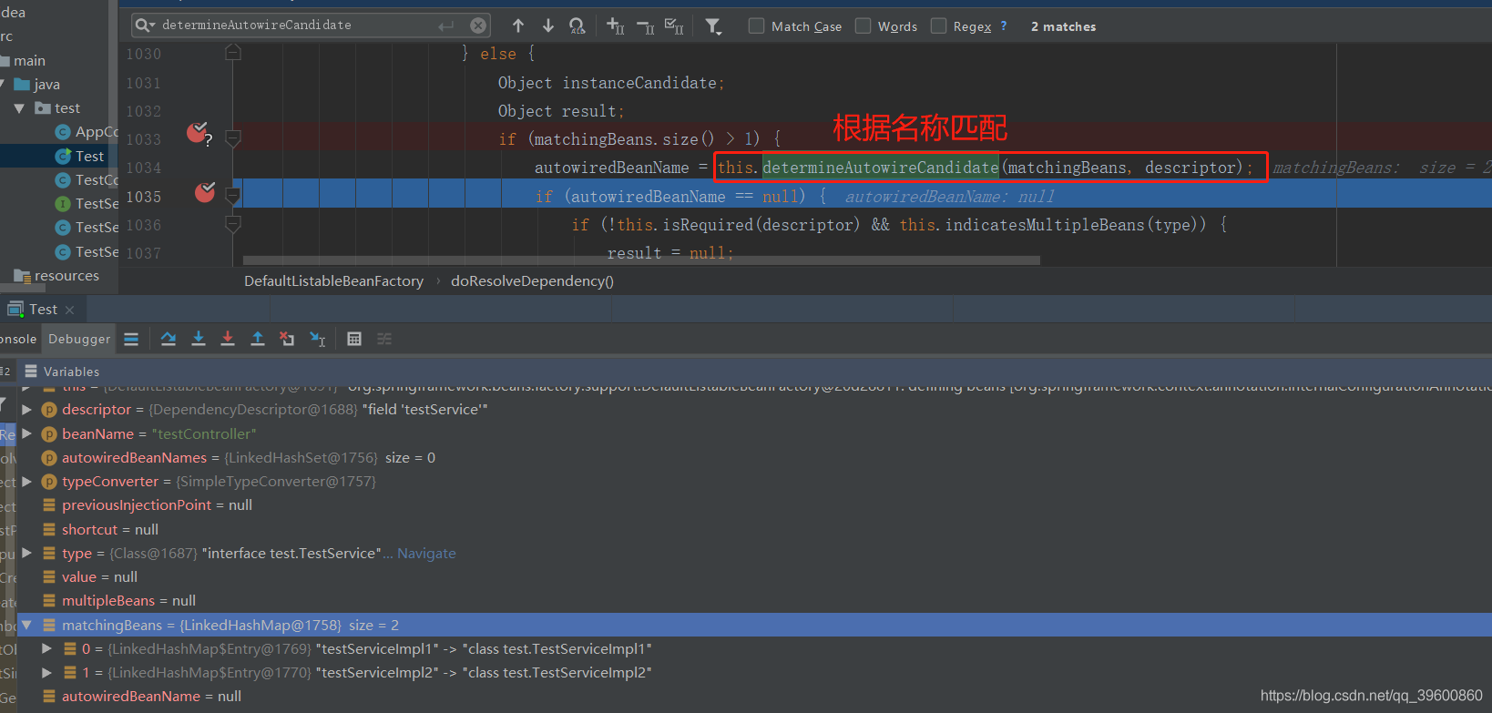Open the search filter funnel
Screen dimensions: 1492x713
coord(713,26)
